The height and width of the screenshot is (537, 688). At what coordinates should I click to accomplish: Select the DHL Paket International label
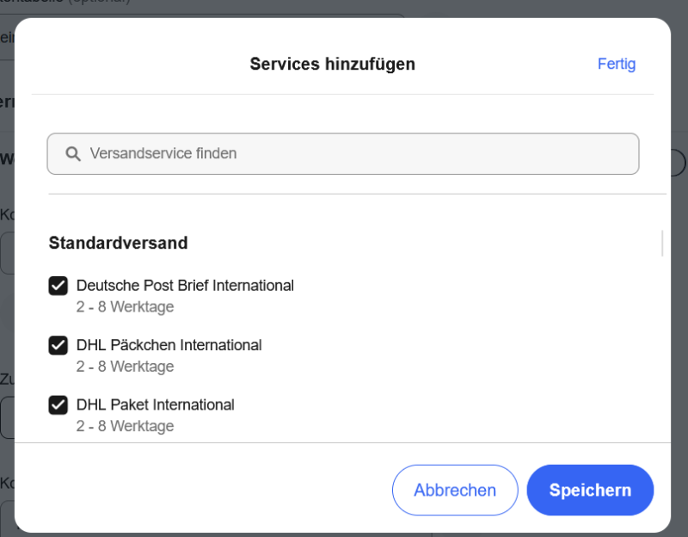pos(155,404)
